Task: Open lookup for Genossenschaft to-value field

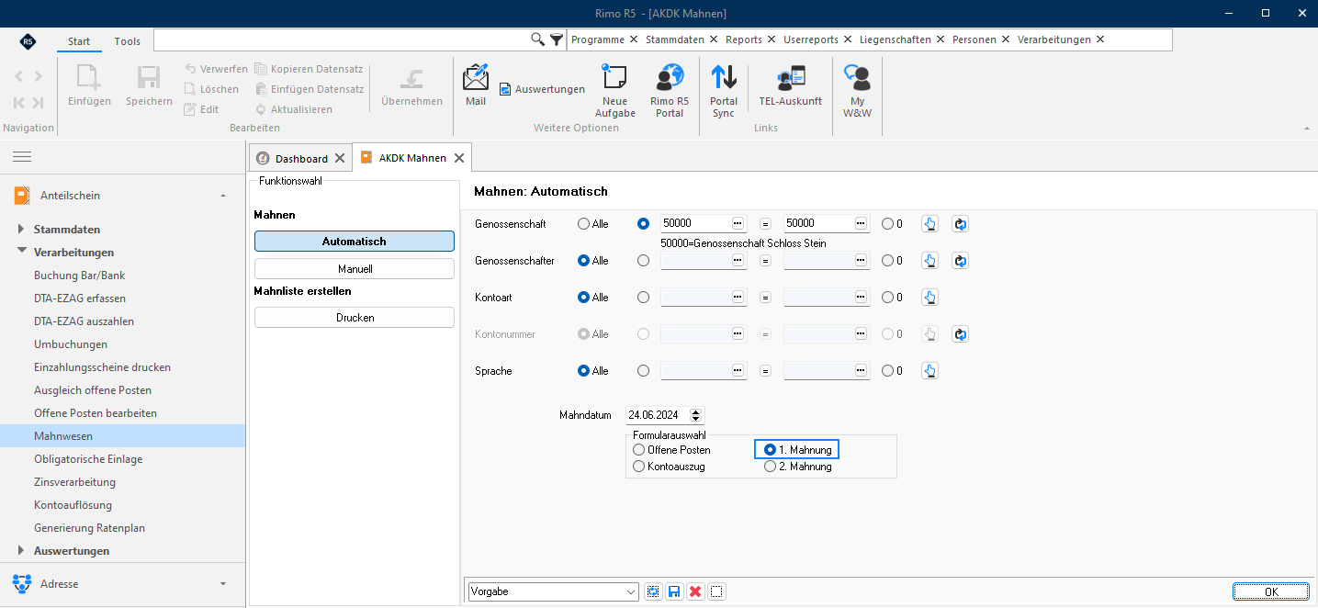Action: click(x=861, y=223)
